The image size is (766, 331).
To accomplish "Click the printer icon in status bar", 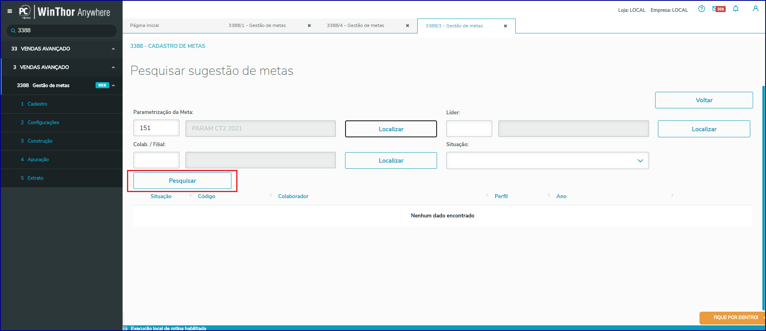I will click(x=125, y=328).
